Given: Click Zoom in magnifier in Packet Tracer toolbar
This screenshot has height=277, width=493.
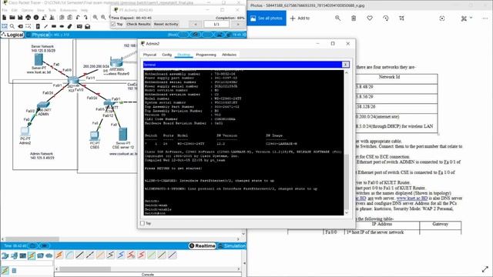Looking at the screenshot, I should point(96,18).
